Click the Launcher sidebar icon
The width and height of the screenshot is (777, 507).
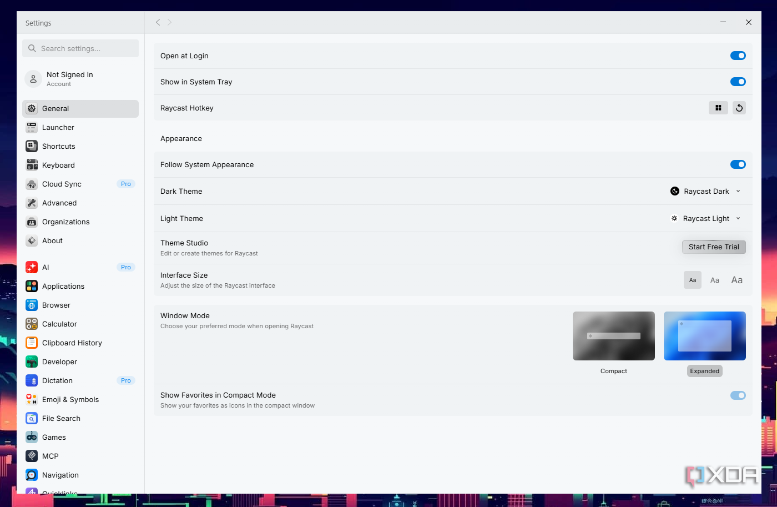(32, 128)
